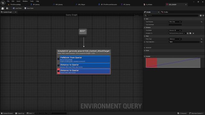Collapse the Test section

pyautogui.click(x=144, y=19)
